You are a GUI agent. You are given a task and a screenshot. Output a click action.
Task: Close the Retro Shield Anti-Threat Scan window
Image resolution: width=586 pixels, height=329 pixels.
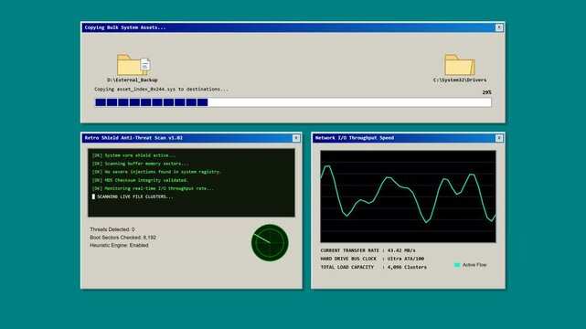[296, 138]
